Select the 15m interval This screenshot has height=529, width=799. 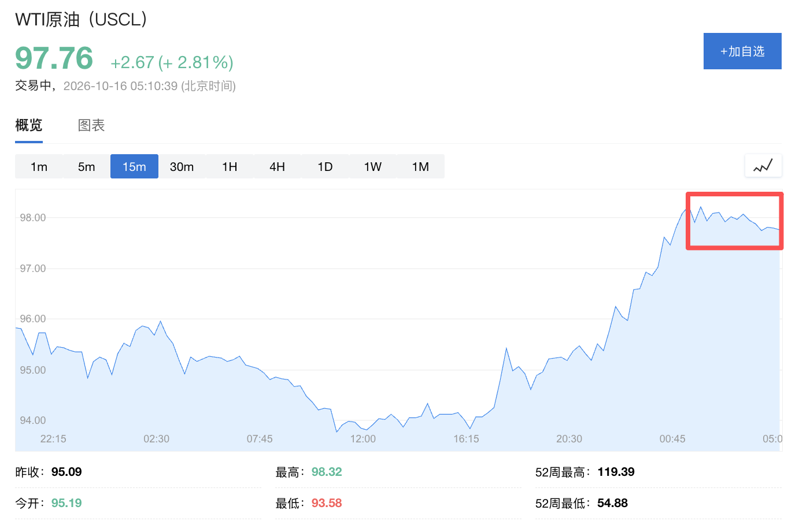(x=134, y=166)
